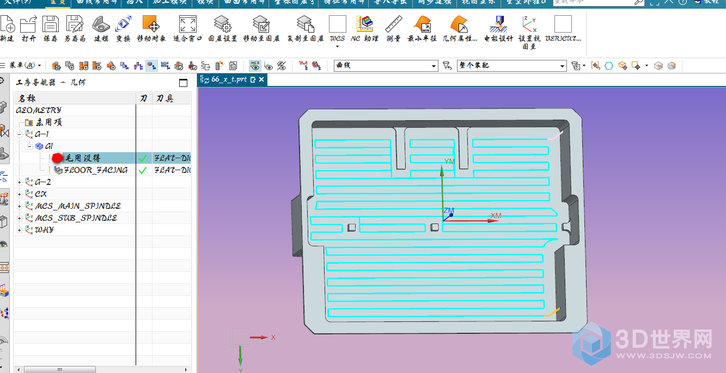The width and height of the screenshot is (726, 373).
Task: Click the 复制至图层 copy to layer icon
Action: click(305, 24)
